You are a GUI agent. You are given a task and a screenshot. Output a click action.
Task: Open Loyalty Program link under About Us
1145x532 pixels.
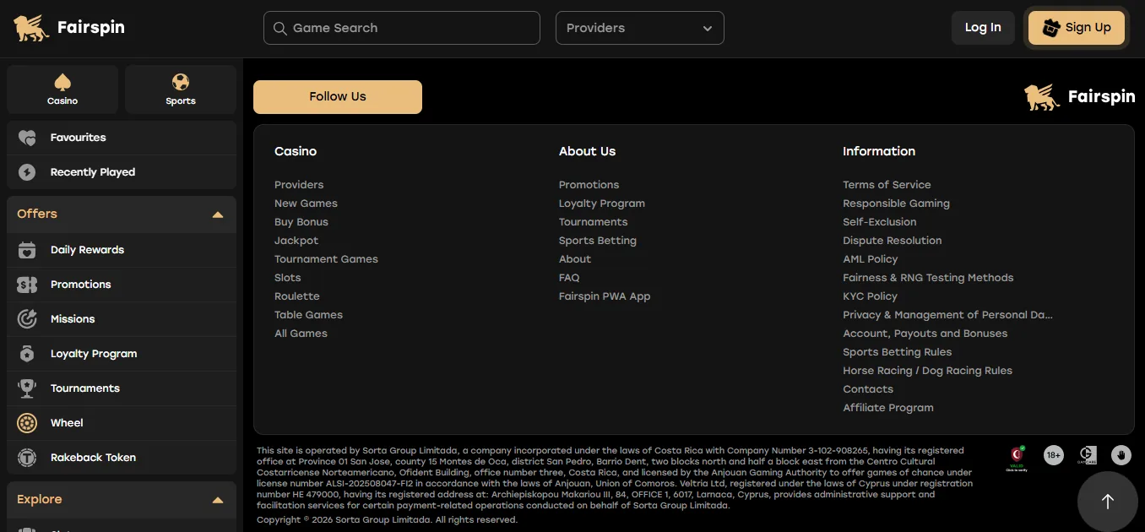pyautogui.click(x=602, y=204)
